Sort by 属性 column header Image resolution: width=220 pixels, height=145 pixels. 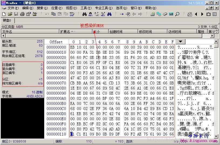(x=202, y=31)
